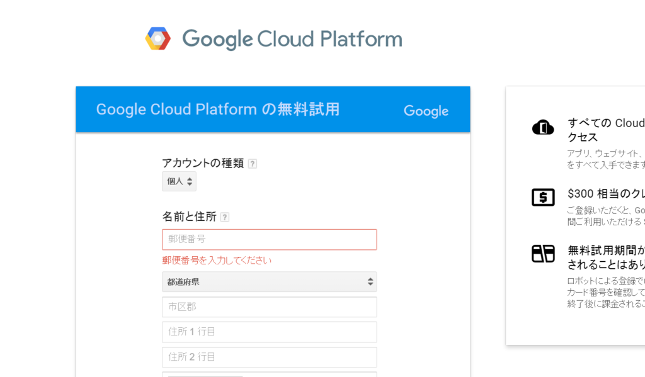Click the アカウントの種類 label
645x377 pixels.
coord(203,163)
